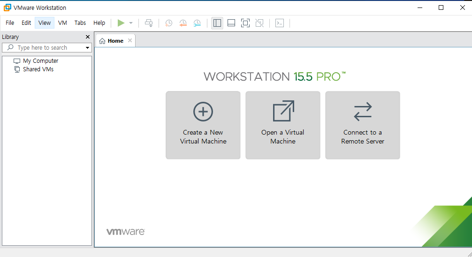The width and height of the screenshot is (472, 257).
Task: Switch to the Home tab
Action: [115, 41]
